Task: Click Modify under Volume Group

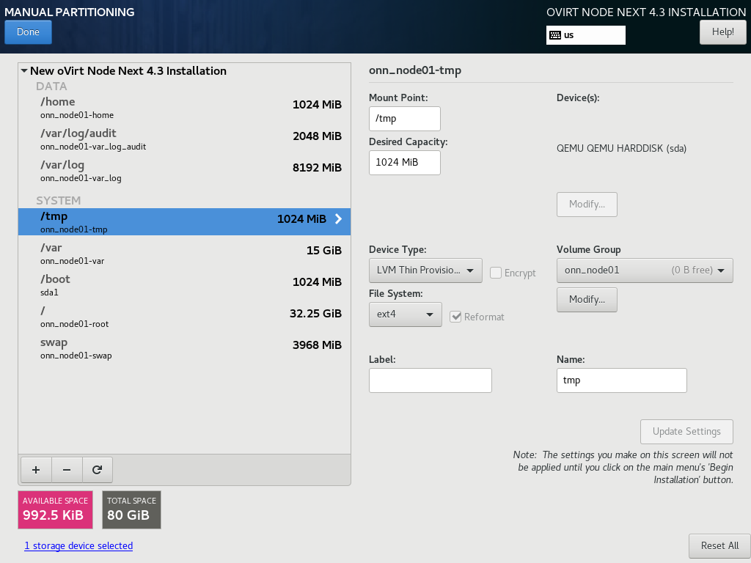Action: pyautogui.click(x=587, y=300)
